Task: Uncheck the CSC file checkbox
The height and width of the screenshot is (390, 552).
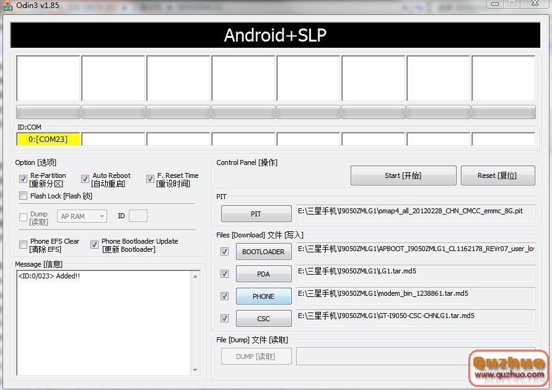Action: [224, 319]
